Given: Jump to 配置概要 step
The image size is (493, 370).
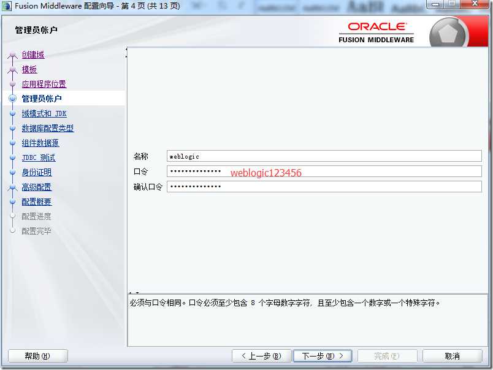Looking at the screenshot, I should [x=36, y=202].
